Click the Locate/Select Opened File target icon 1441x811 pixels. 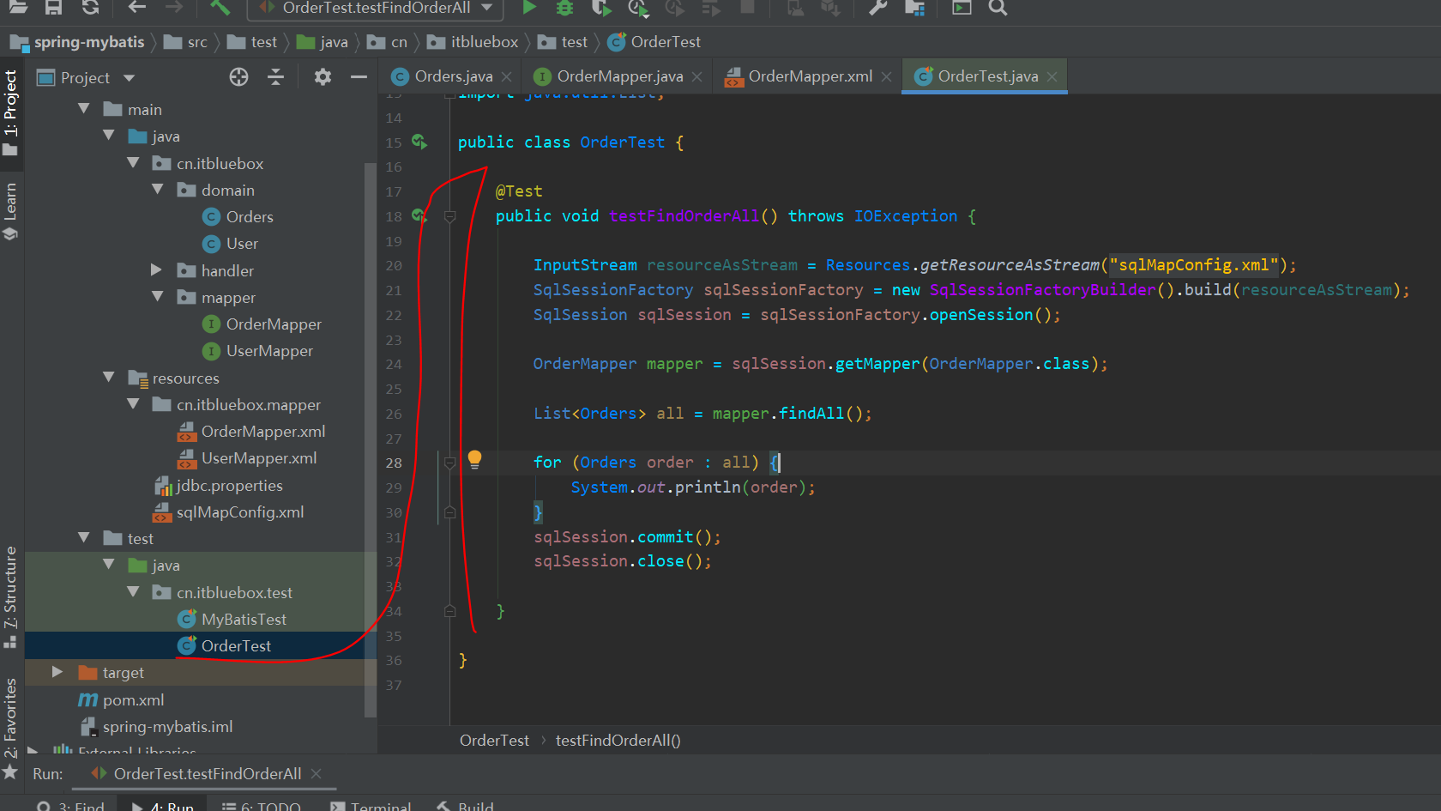pos(238,77)
